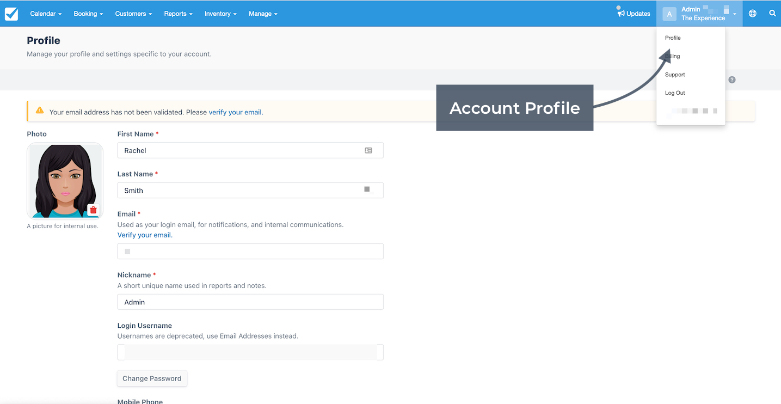
Task: Expand the Customers menu
Action: (133, 14)
